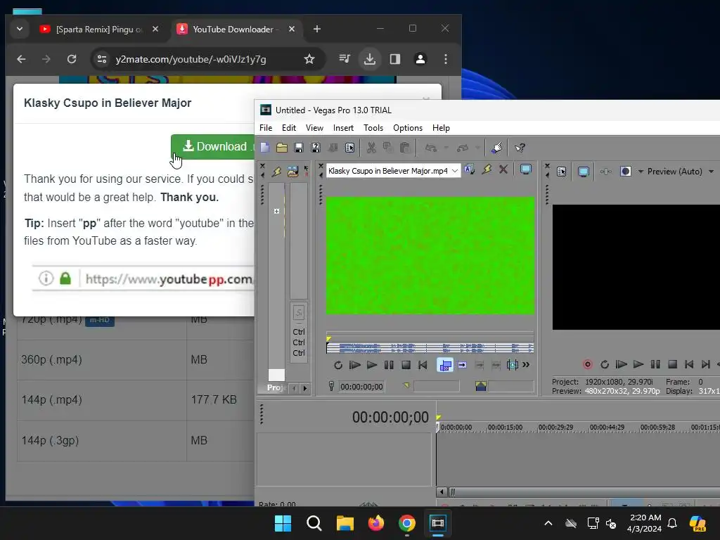Go to start in trimmer transport
This screenshot has width=720, height=540.
[x=423, y=365]
